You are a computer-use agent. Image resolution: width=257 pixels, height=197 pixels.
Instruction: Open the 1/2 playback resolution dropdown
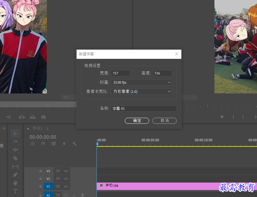(69, 97)
